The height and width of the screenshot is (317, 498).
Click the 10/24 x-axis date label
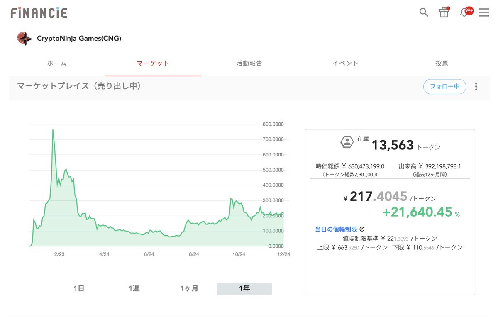(x=239, y=255)
